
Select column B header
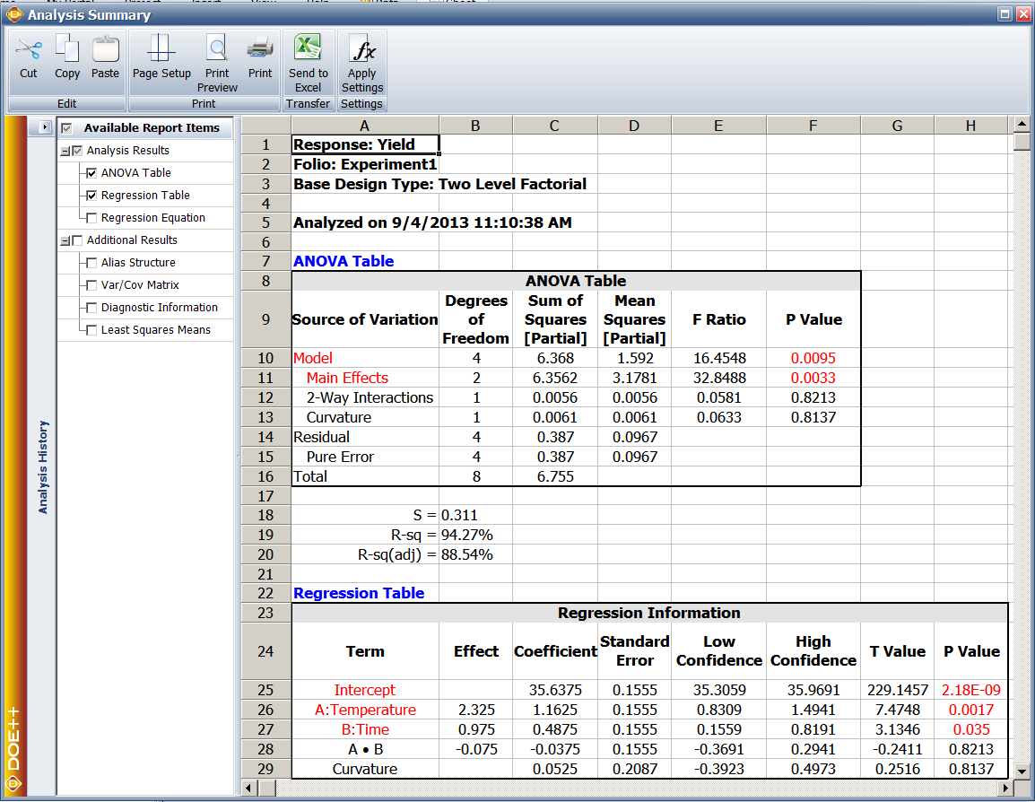[476, 126]
